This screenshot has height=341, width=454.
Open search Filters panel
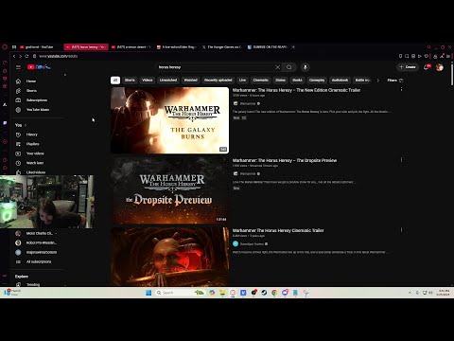[395, 81]
